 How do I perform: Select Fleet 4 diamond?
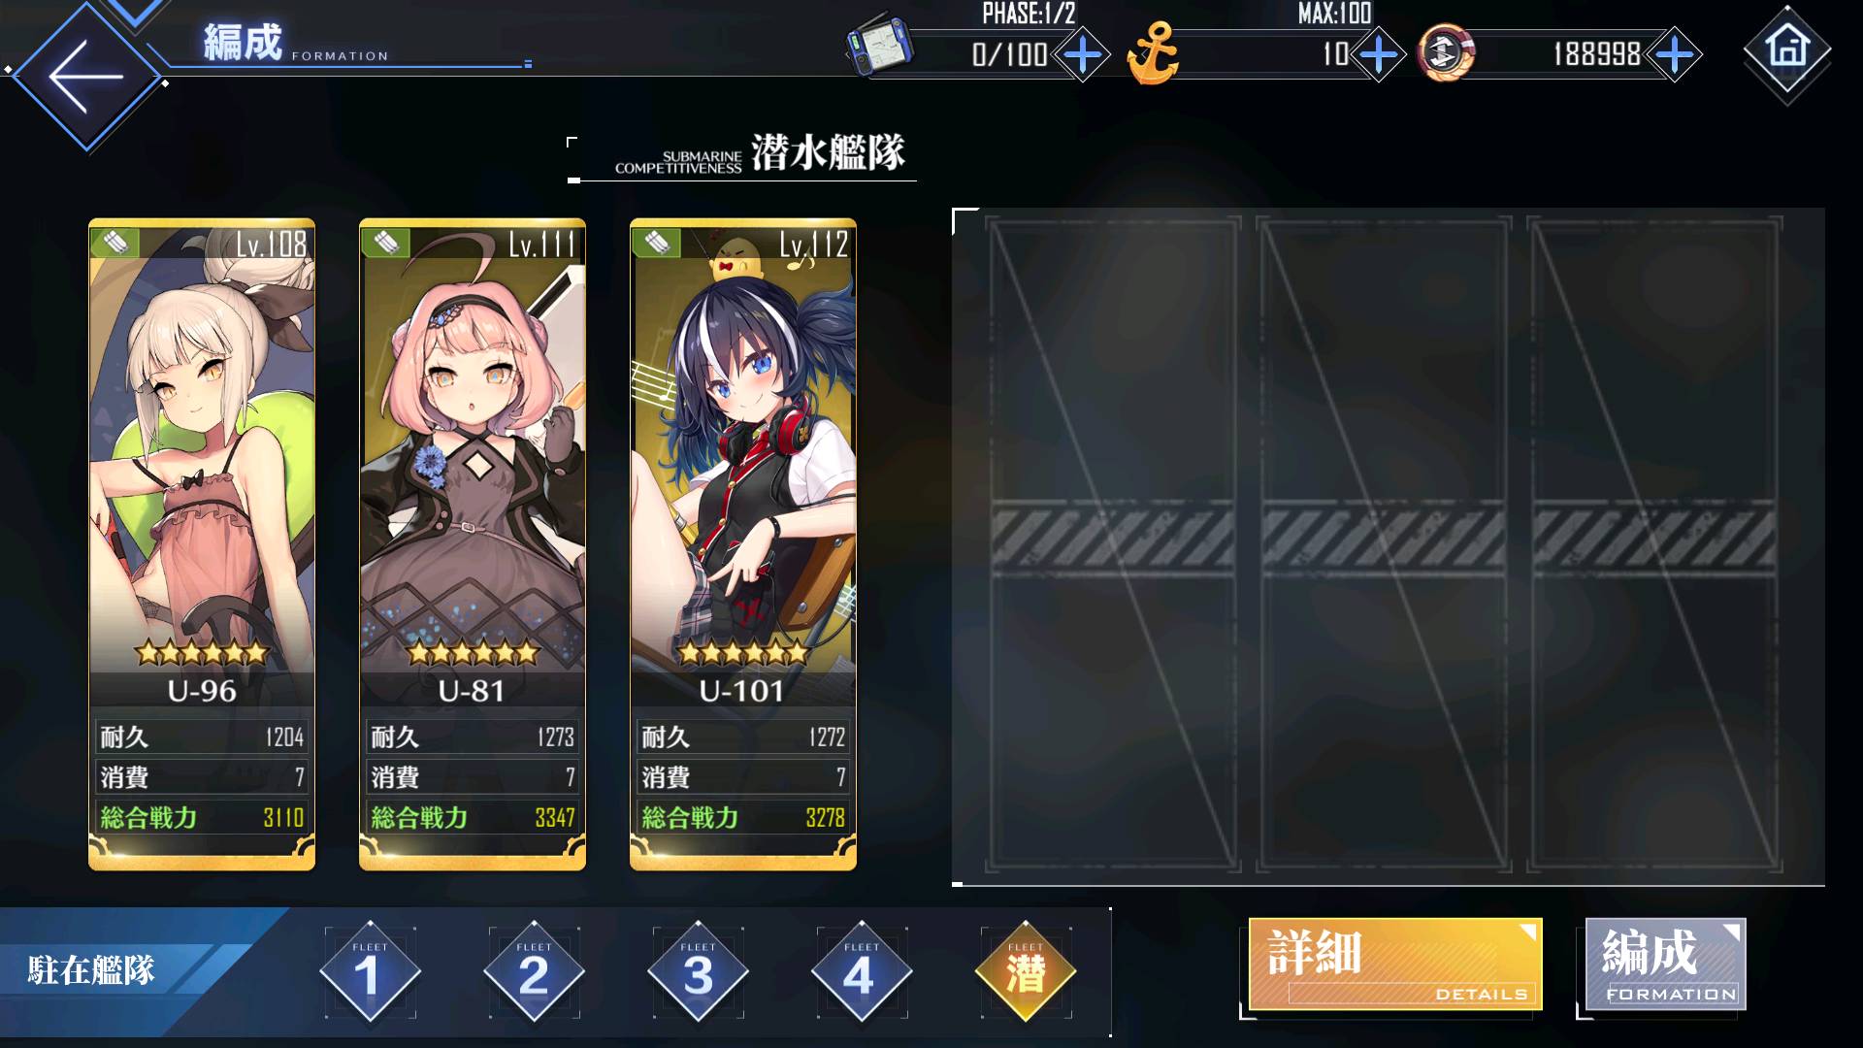(861, 971)
